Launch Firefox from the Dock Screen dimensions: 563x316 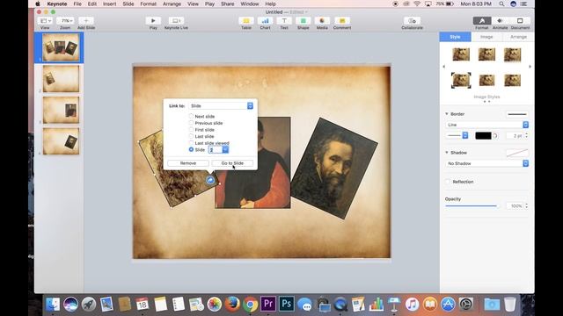(232, 304)
